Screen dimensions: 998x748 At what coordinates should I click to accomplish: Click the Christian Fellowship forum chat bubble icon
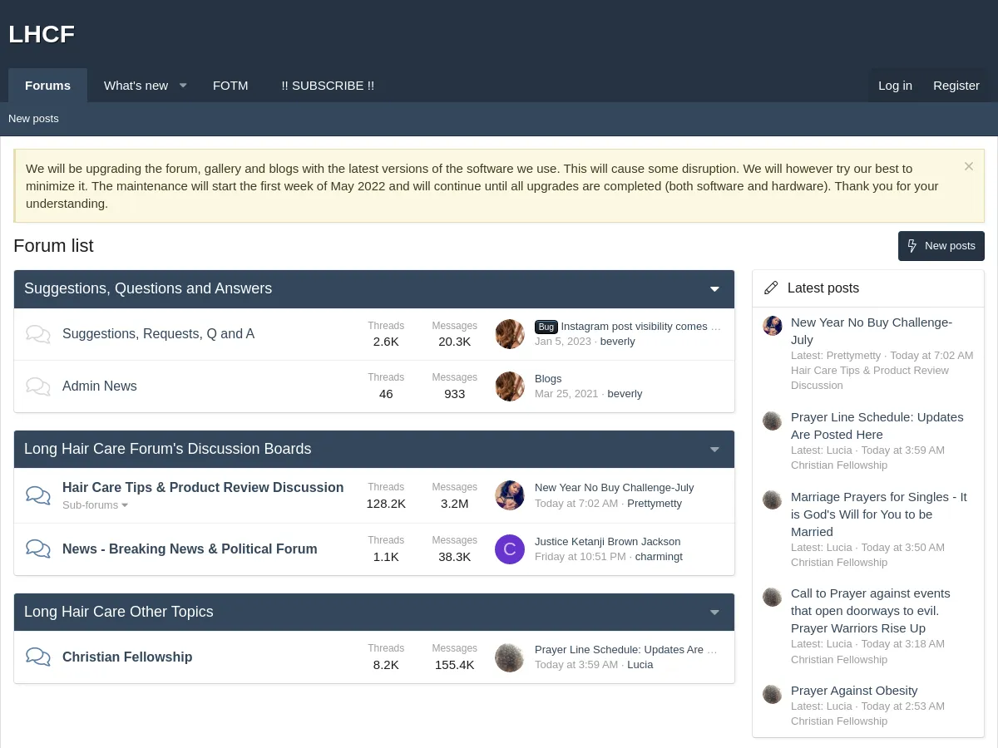pyautogui.click(x=38, y=657)
